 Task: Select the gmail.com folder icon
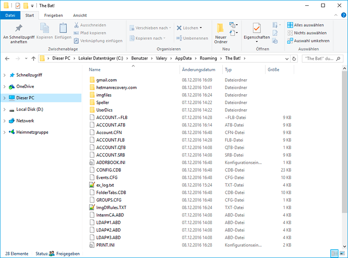coord(92,80)
